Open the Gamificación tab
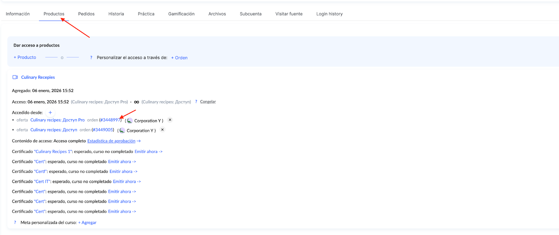The width and height of the screenshot is (559, 235). click(x=181, y=14)
